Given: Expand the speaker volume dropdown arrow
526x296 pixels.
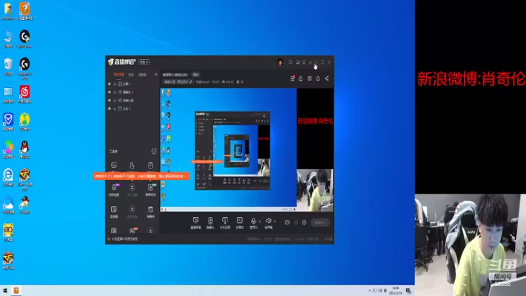Looking at the screenshot, I should 275,222.
